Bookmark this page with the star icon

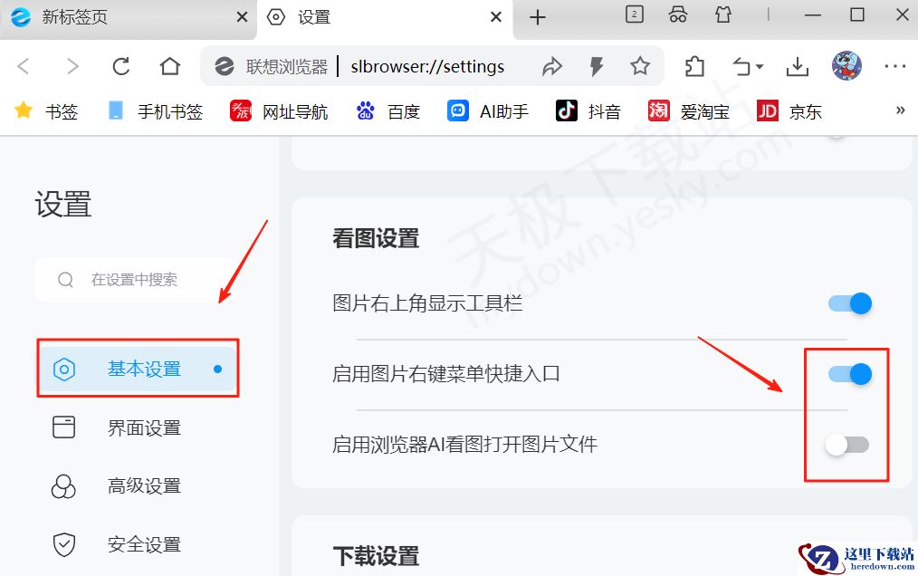tap(640, 66)
